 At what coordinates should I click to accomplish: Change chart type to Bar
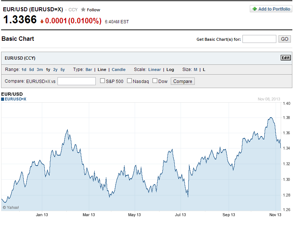point(89,70)
